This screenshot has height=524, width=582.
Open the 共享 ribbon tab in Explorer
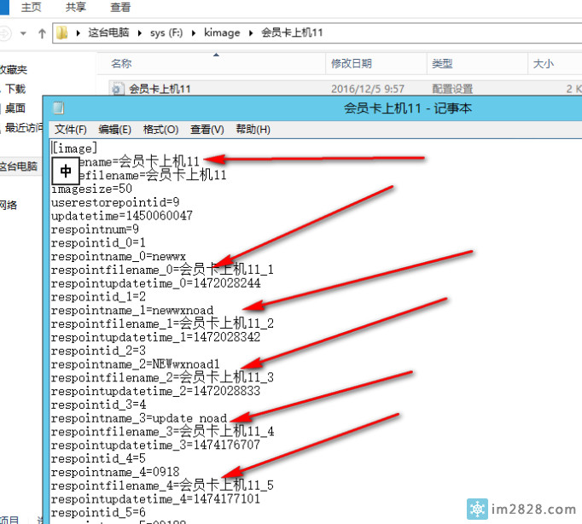click(76, 7)
